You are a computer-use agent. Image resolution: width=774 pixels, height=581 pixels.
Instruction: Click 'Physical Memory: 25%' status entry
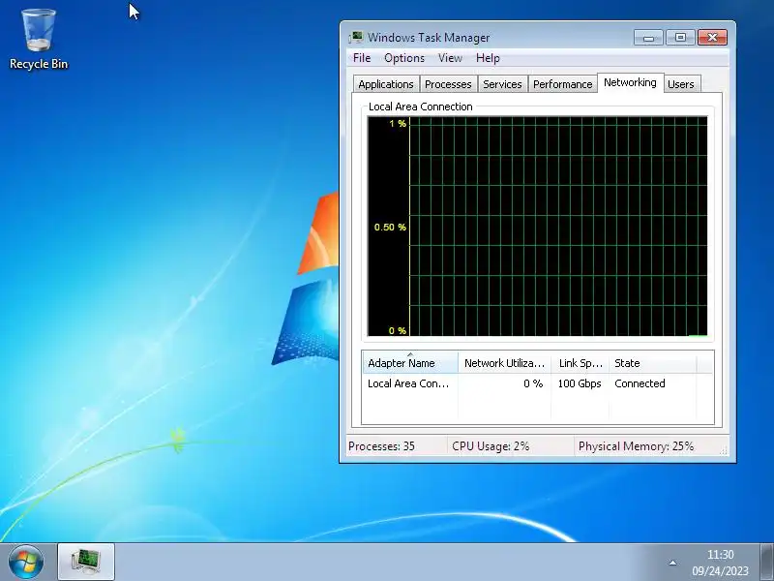(636, 446)
